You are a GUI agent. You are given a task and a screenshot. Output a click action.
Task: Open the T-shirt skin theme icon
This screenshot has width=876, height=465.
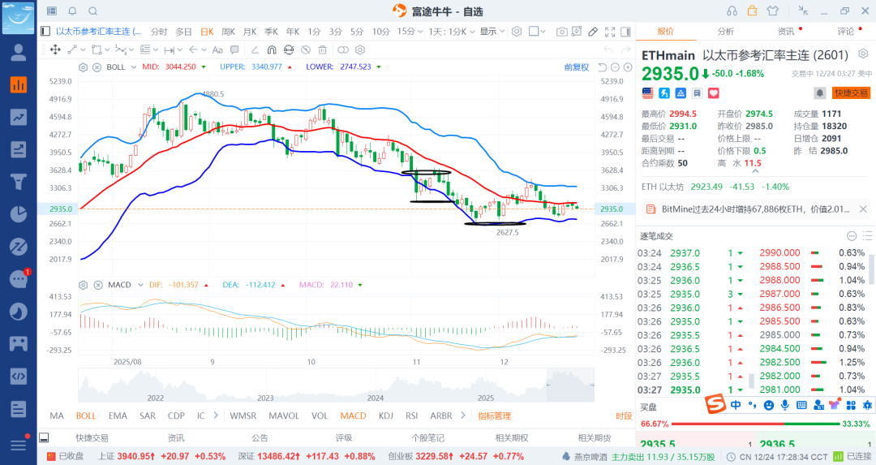click(x=773, y=11)
